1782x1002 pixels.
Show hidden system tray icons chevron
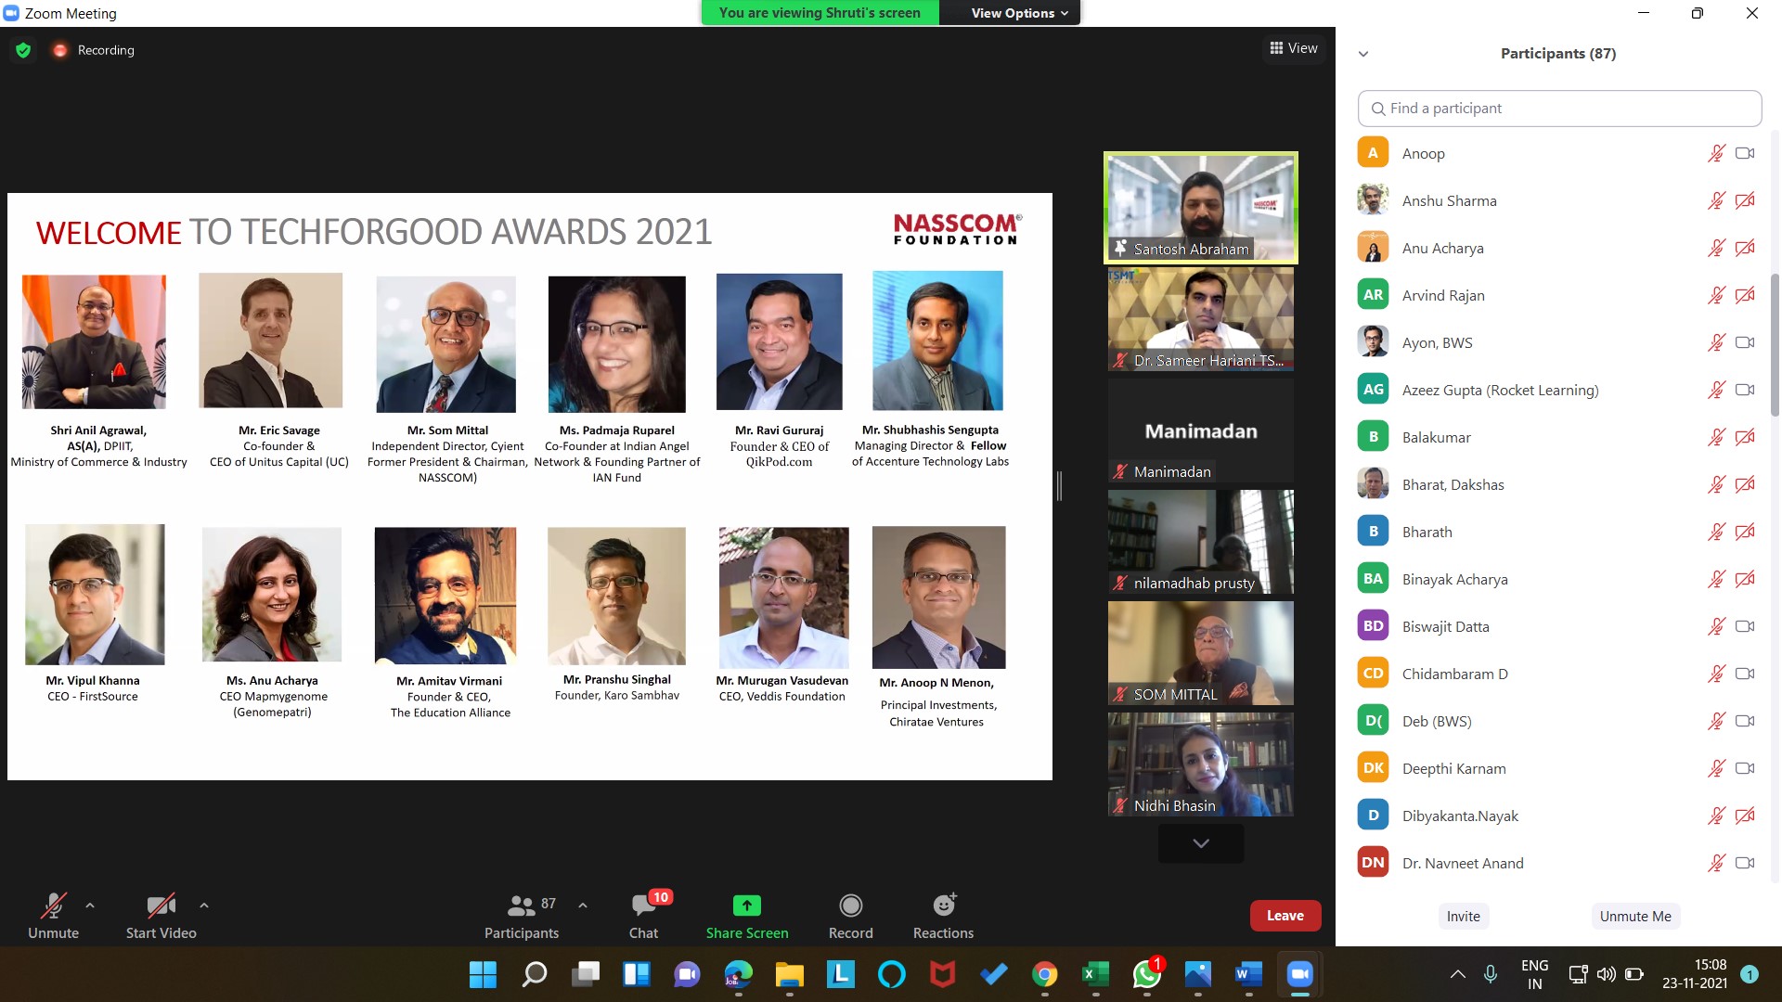1458,974
